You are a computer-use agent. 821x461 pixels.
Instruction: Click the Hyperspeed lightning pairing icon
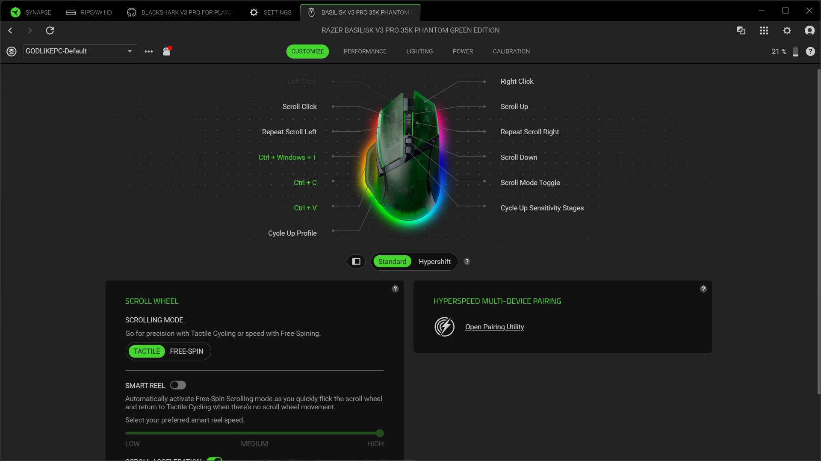(444, 327)
